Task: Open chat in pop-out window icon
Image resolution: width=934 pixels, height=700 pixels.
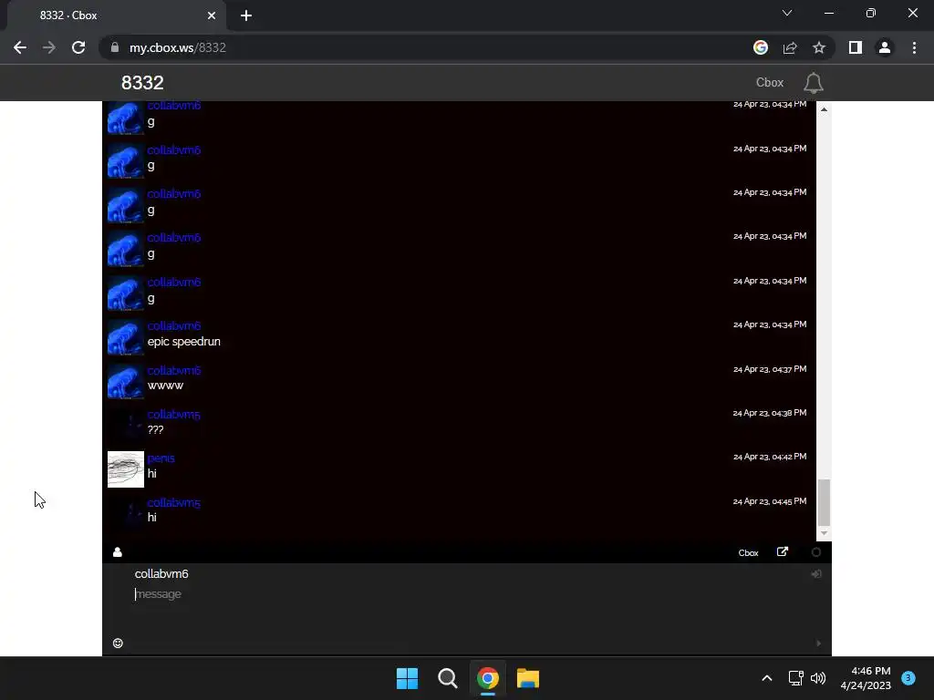Action: pos(782,551)
